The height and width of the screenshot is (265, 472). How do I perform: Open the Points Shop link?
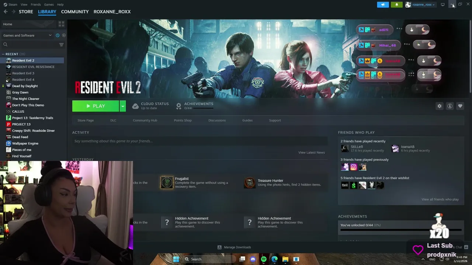pos(183,120)
